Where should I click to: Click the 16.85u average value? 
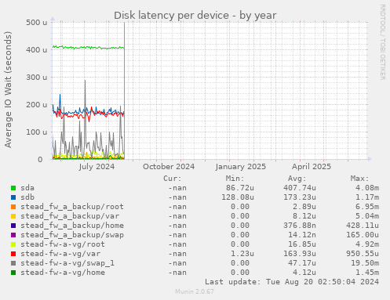302,244
